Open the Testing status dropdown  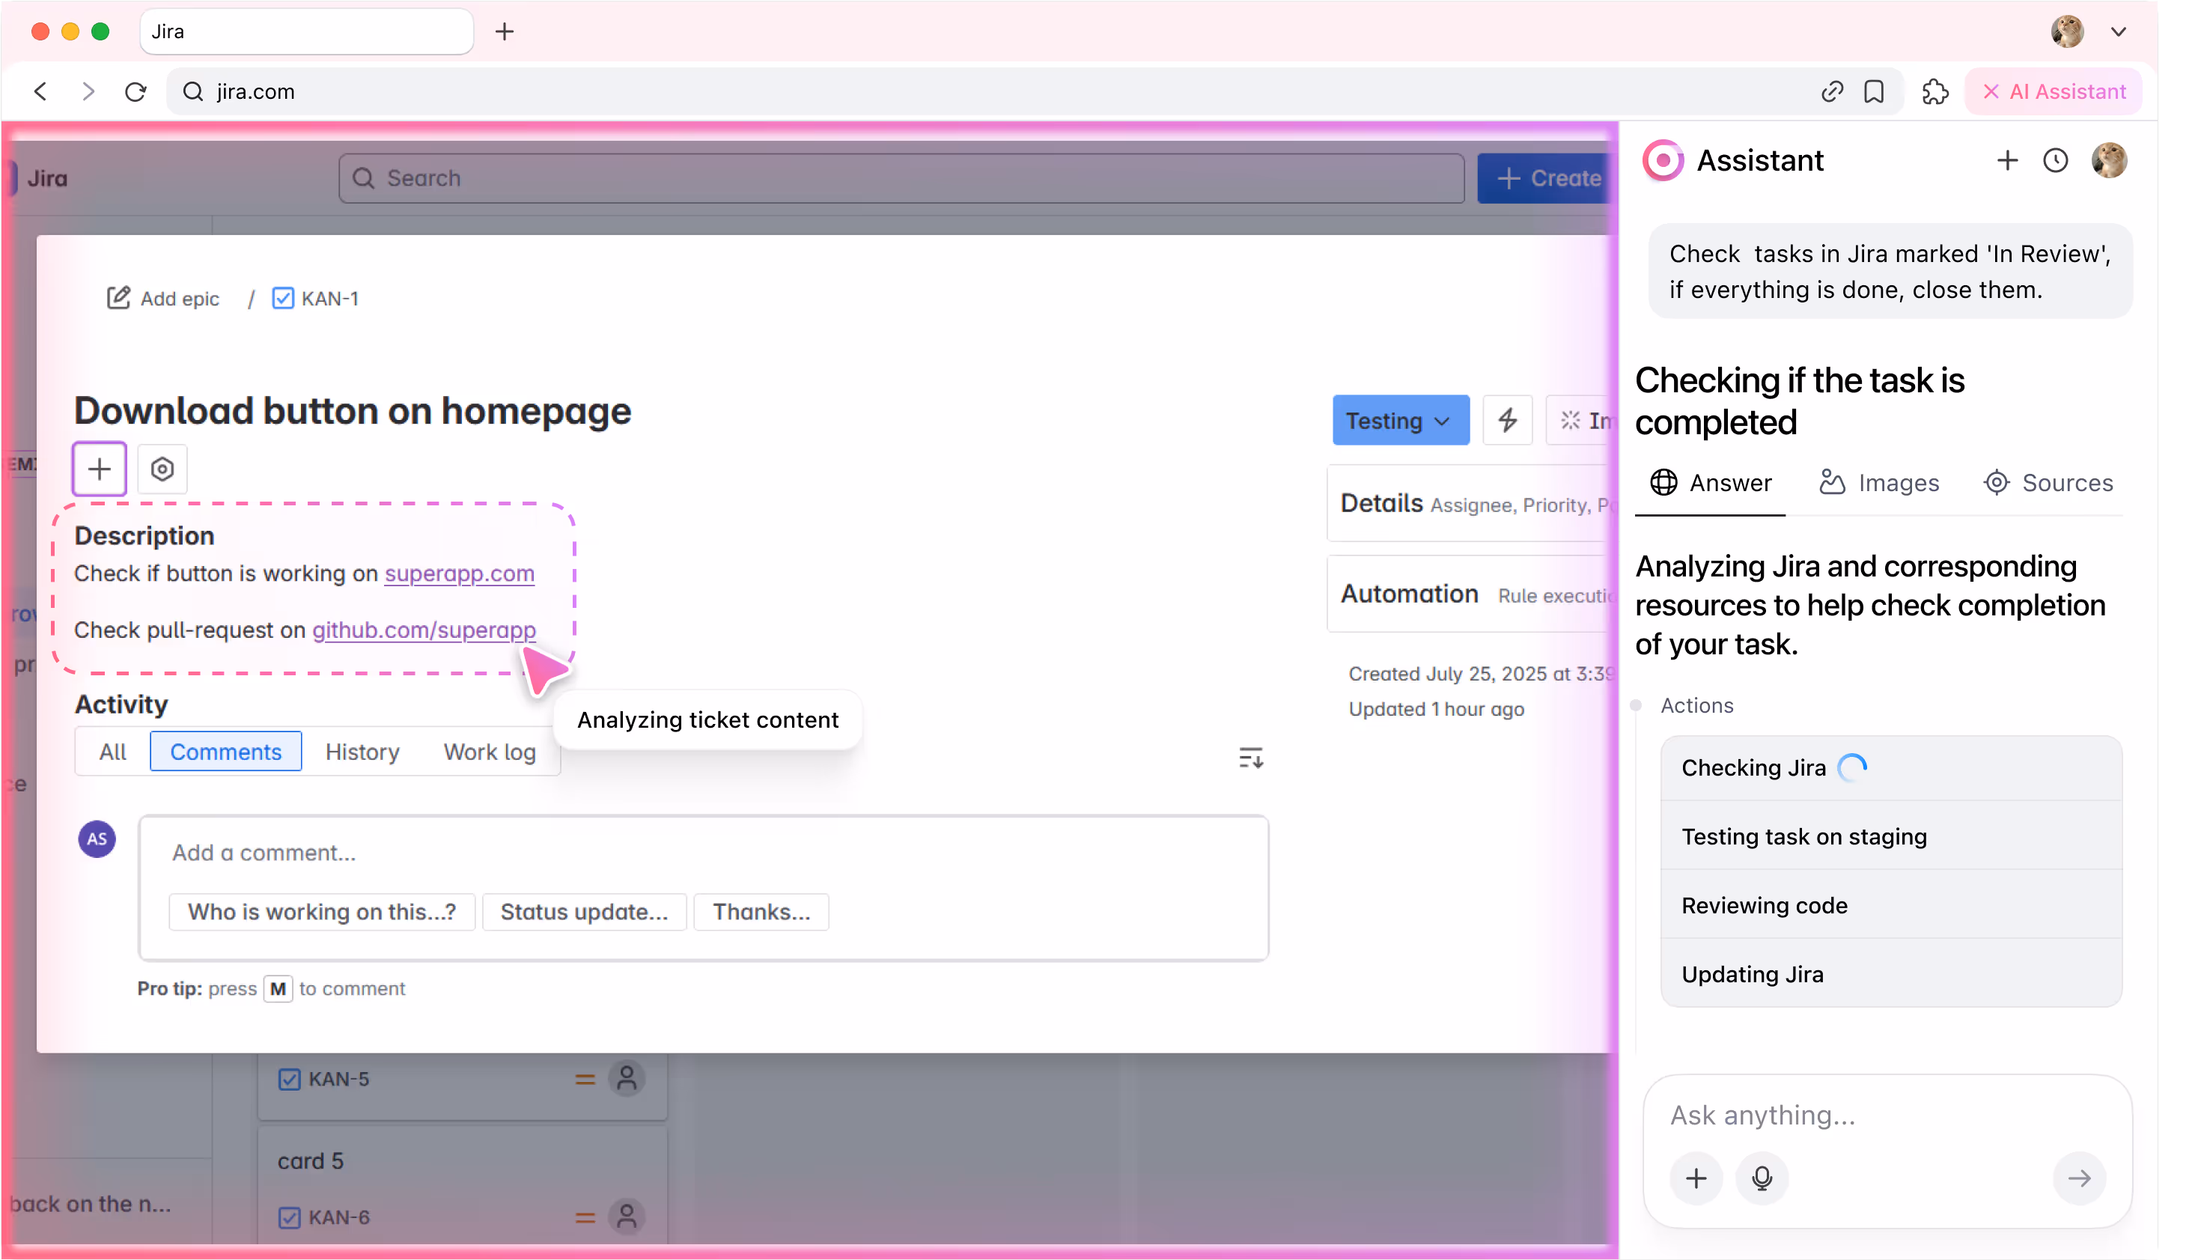click(1400, 421)
